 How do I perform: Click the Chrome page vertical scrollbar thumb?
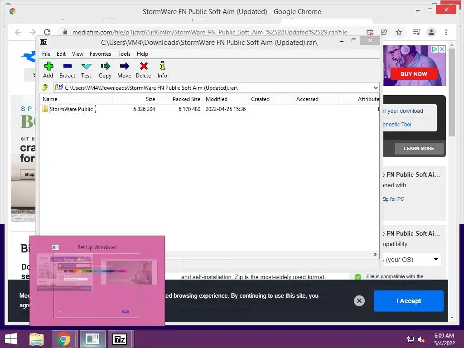point(452,92)
